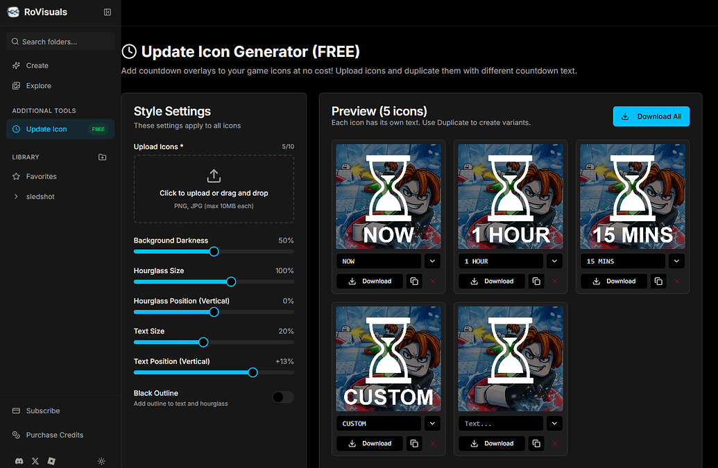This screenshot has width=718, height=468.
Task: Click the Preview (5 icons) heading
Action: tap(379, 111)
